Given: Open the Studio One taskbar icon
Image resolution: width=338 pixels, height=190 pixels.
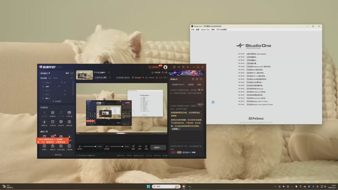Looking at the screenshot, I should click(190, 187).
